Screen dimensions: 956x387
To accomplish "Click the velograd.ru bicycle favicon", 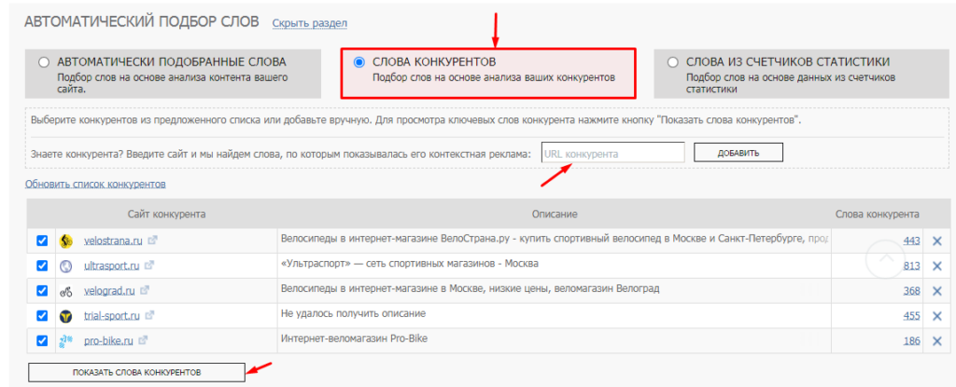I will 66,291.
